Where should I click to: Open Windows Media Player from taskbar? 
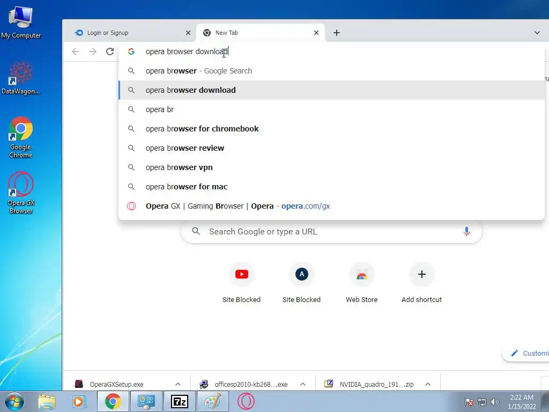point(78,401)
